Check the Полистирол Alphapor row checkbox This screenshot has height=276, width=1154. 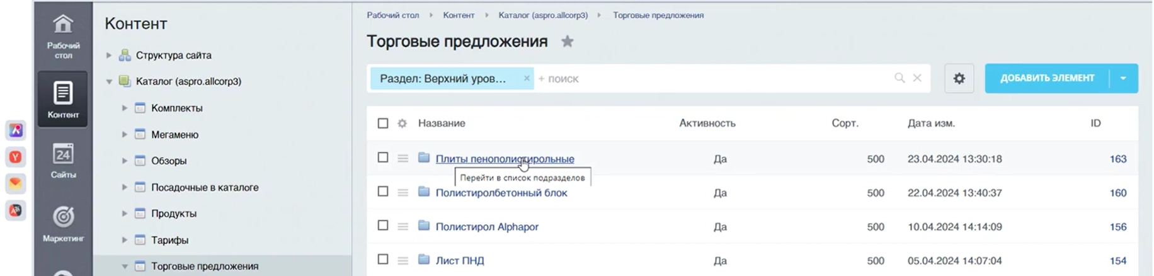tap(383, 226)
